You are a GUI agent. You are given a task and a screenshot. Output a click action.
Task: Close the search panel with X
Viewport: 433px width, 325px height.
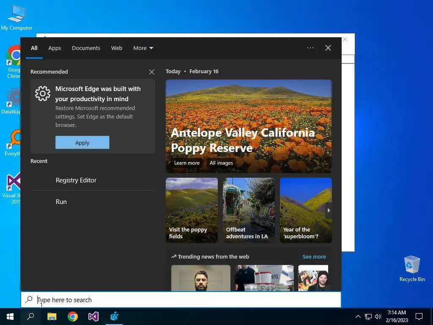coord(328,48)
